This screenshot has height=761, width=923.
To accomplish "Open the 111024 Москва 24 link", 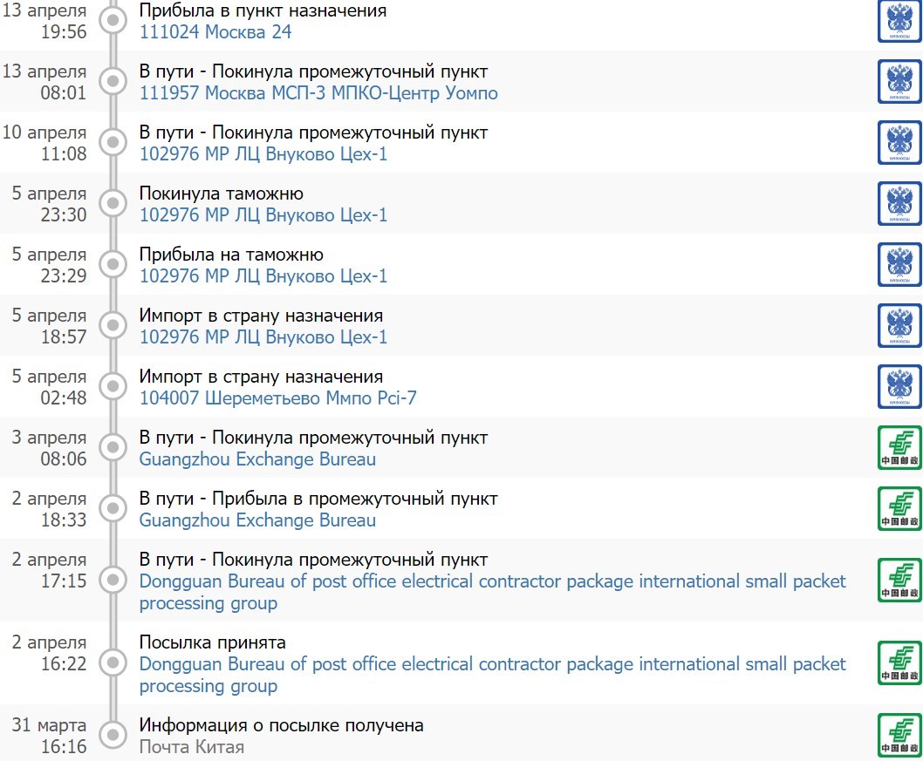I will 215,32.
